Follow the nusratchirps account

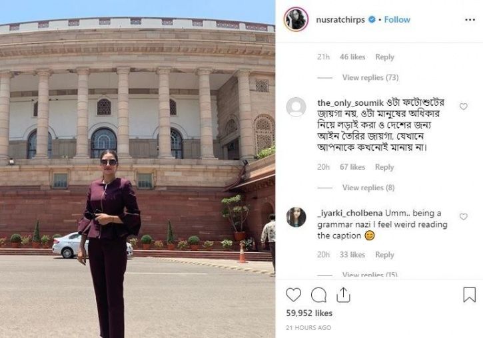tap(397, 20)
